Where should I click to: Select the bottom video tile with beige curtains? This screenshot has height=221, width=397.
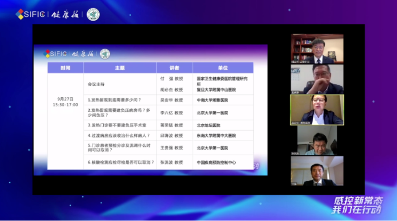(317, 171)
